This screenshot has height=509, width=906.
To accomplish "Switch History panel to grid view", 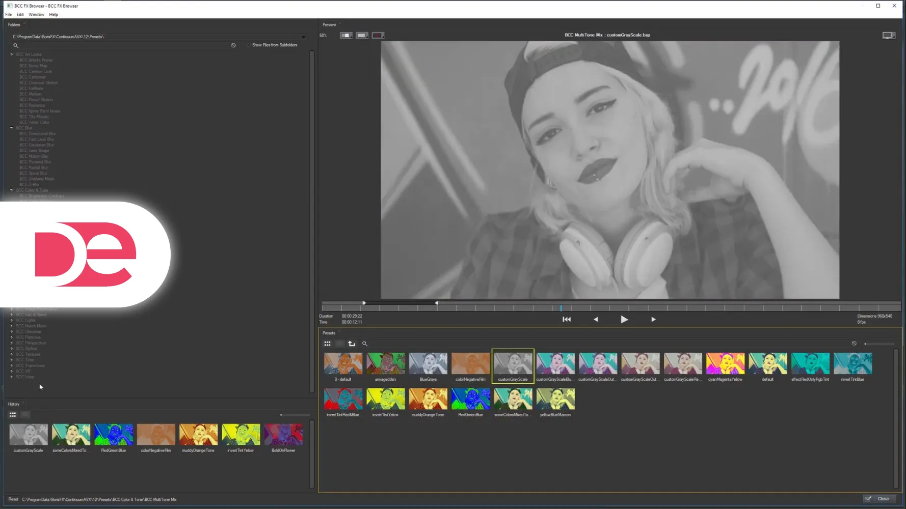I will click(x=13, y=415).
